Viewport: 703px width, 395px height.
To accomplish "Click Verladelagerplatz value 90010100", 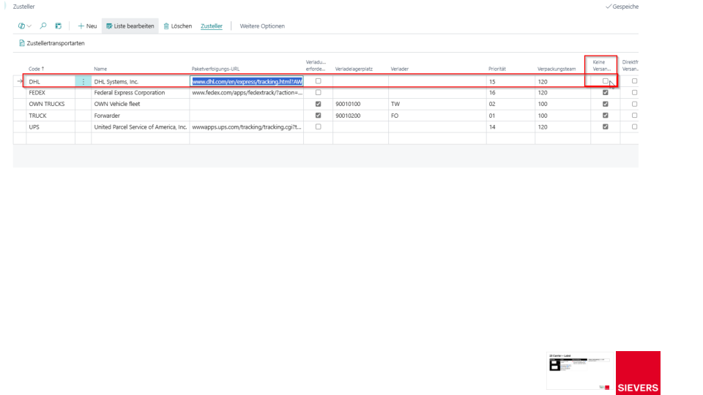I will (348, 104).
